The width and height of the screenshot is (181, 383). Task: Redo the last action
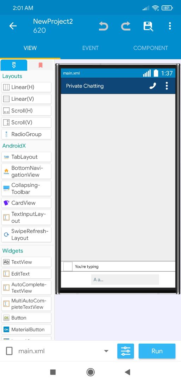click(126, 26)
